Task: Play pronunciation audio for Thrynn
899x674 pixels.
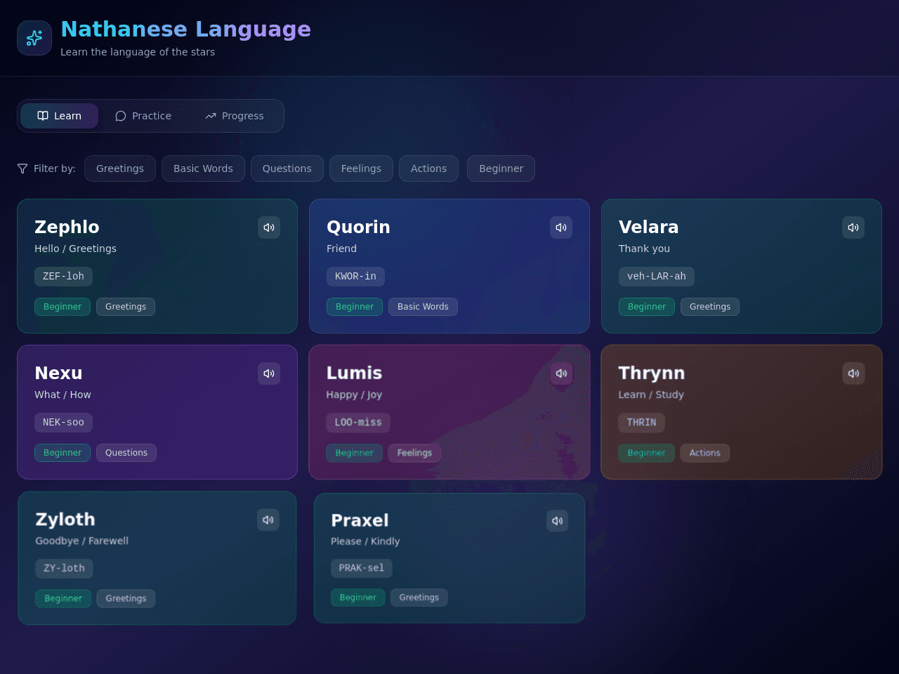Action: pos(853,374)
